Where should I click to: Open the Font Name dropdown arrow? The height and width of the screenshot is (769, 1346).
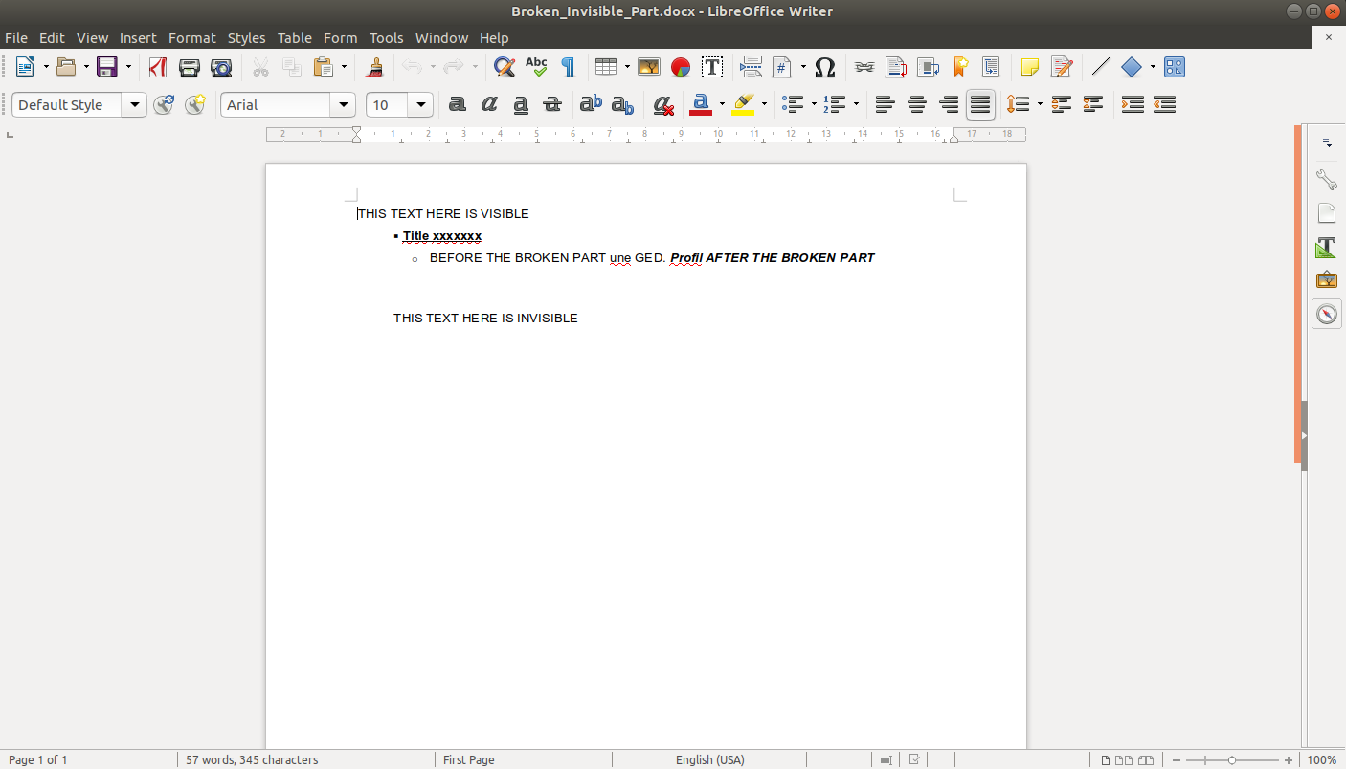click(343, 104)
